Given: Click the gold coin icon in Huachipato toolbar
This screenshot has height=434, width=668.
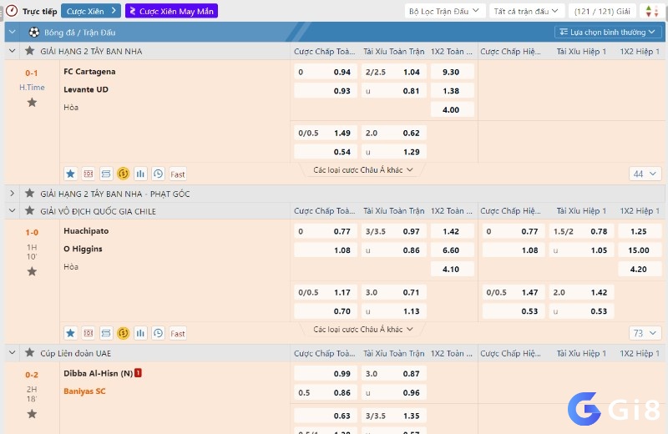Looking at the screenshot, I should 123,333.
